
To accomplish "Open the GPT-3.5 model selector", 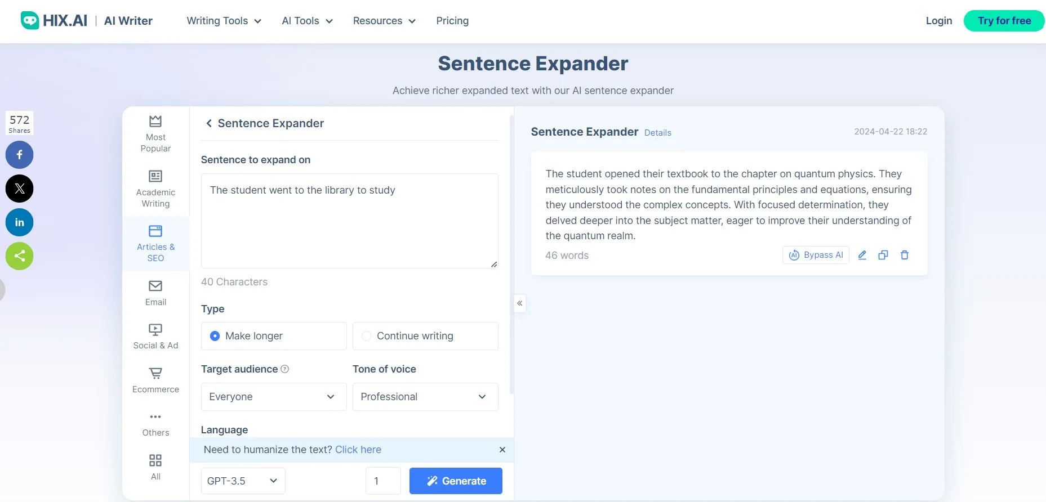I will 242,481.
